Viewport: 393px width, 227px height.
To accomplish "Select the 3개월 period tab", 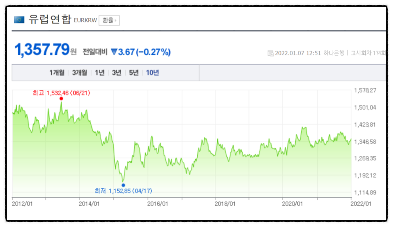I will tap(79, 73).
